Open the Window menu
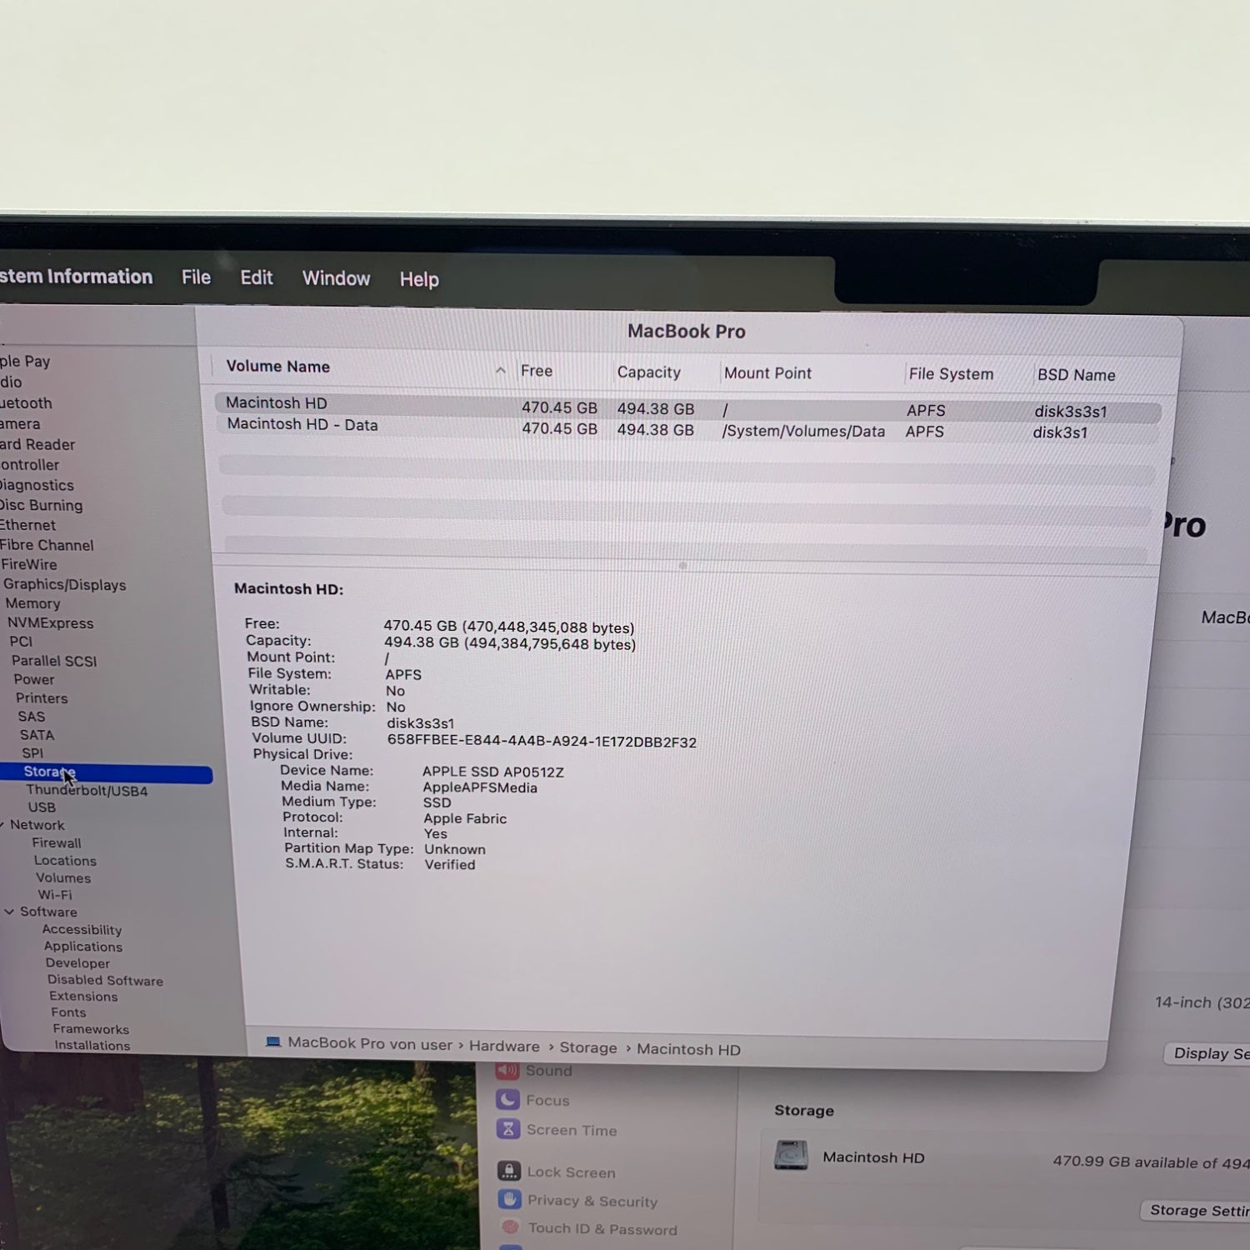This screenshot has height=1250, width=1250. tap(336, 278)
